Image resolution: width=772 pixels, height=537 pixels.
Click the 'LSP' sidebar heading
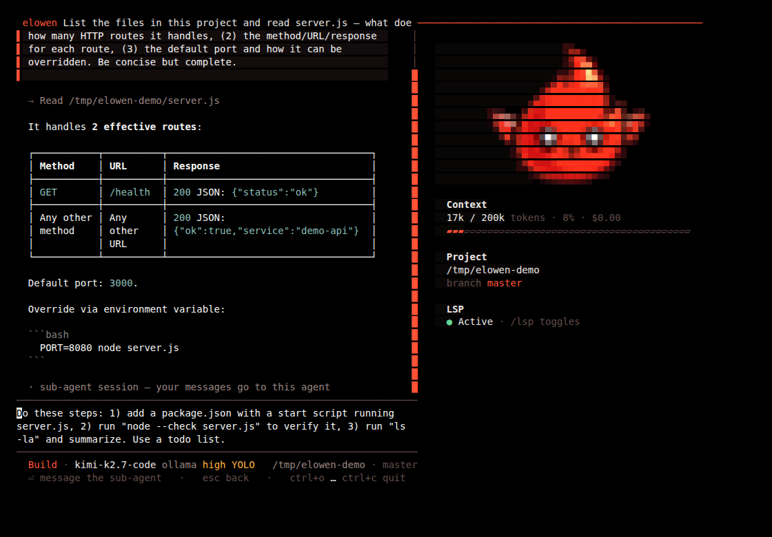455,309
